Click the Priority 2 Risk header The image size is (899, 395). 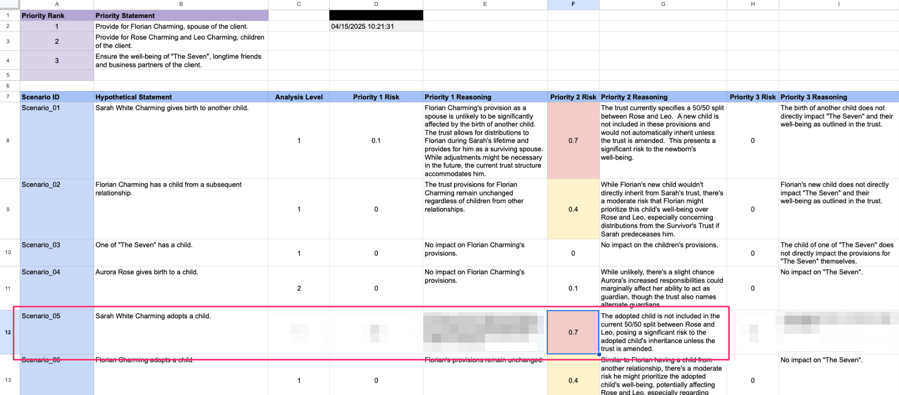[x=573, y=97]
